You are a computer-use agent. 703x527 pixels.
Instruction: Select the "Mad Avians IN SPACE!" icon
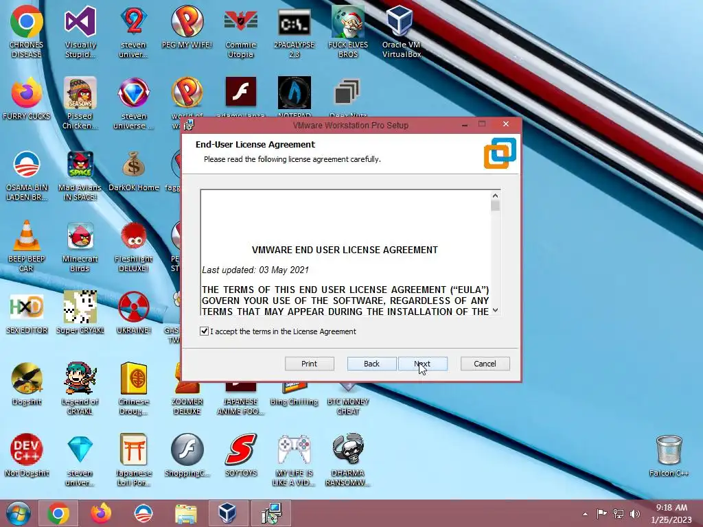pos(80,175)
